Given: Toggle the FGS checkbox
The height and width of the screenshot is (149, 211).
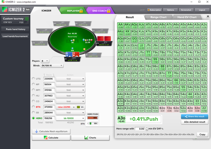Looking at the screenshot, I should click(x=26, y=23).
